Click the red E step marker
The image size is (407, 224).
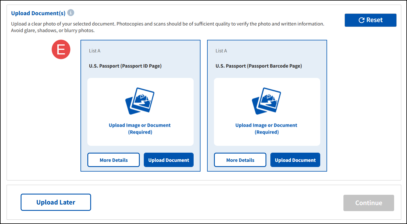[x=61, y=50]
